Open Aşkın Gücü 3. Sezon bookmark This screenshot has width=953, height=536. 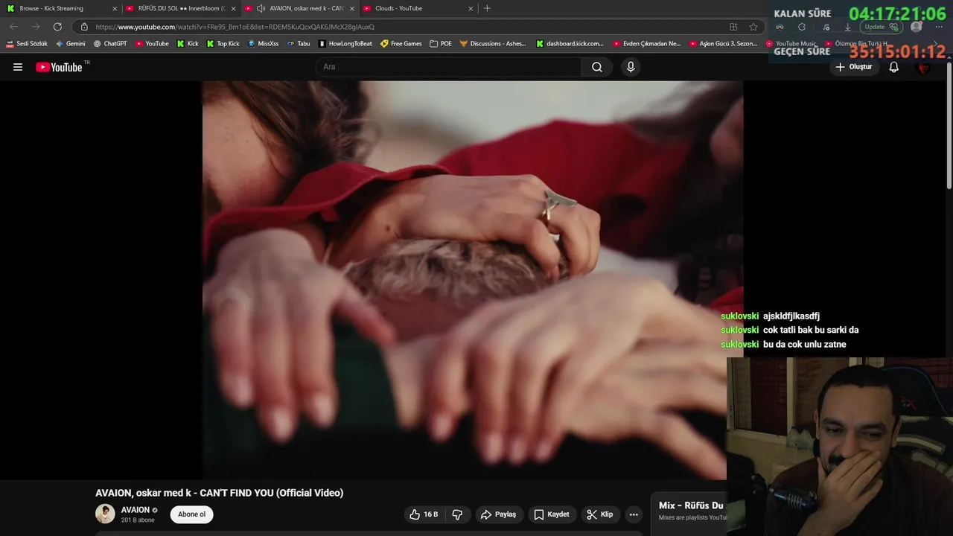click(724, 44)
